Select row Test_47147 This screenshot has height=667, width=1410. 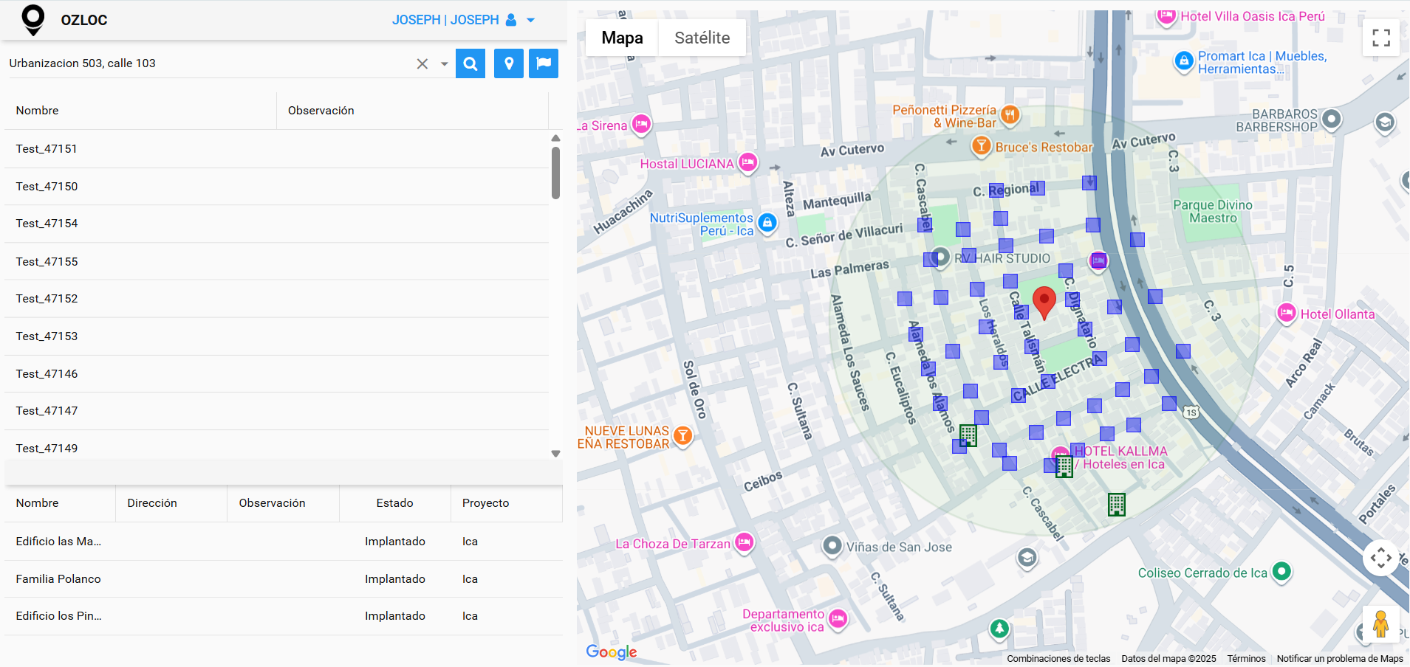coord(276,411)
